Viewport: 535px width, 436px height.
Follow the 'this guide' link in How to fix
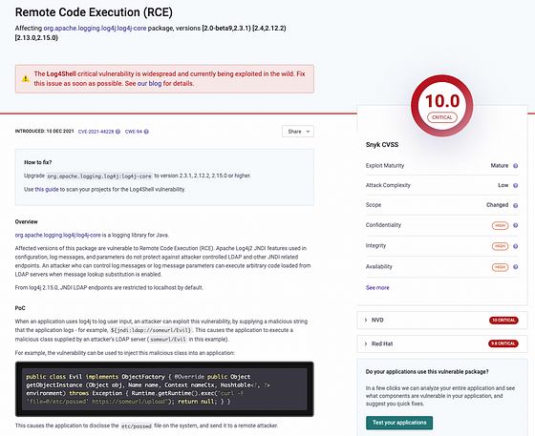tap(47, 190)
